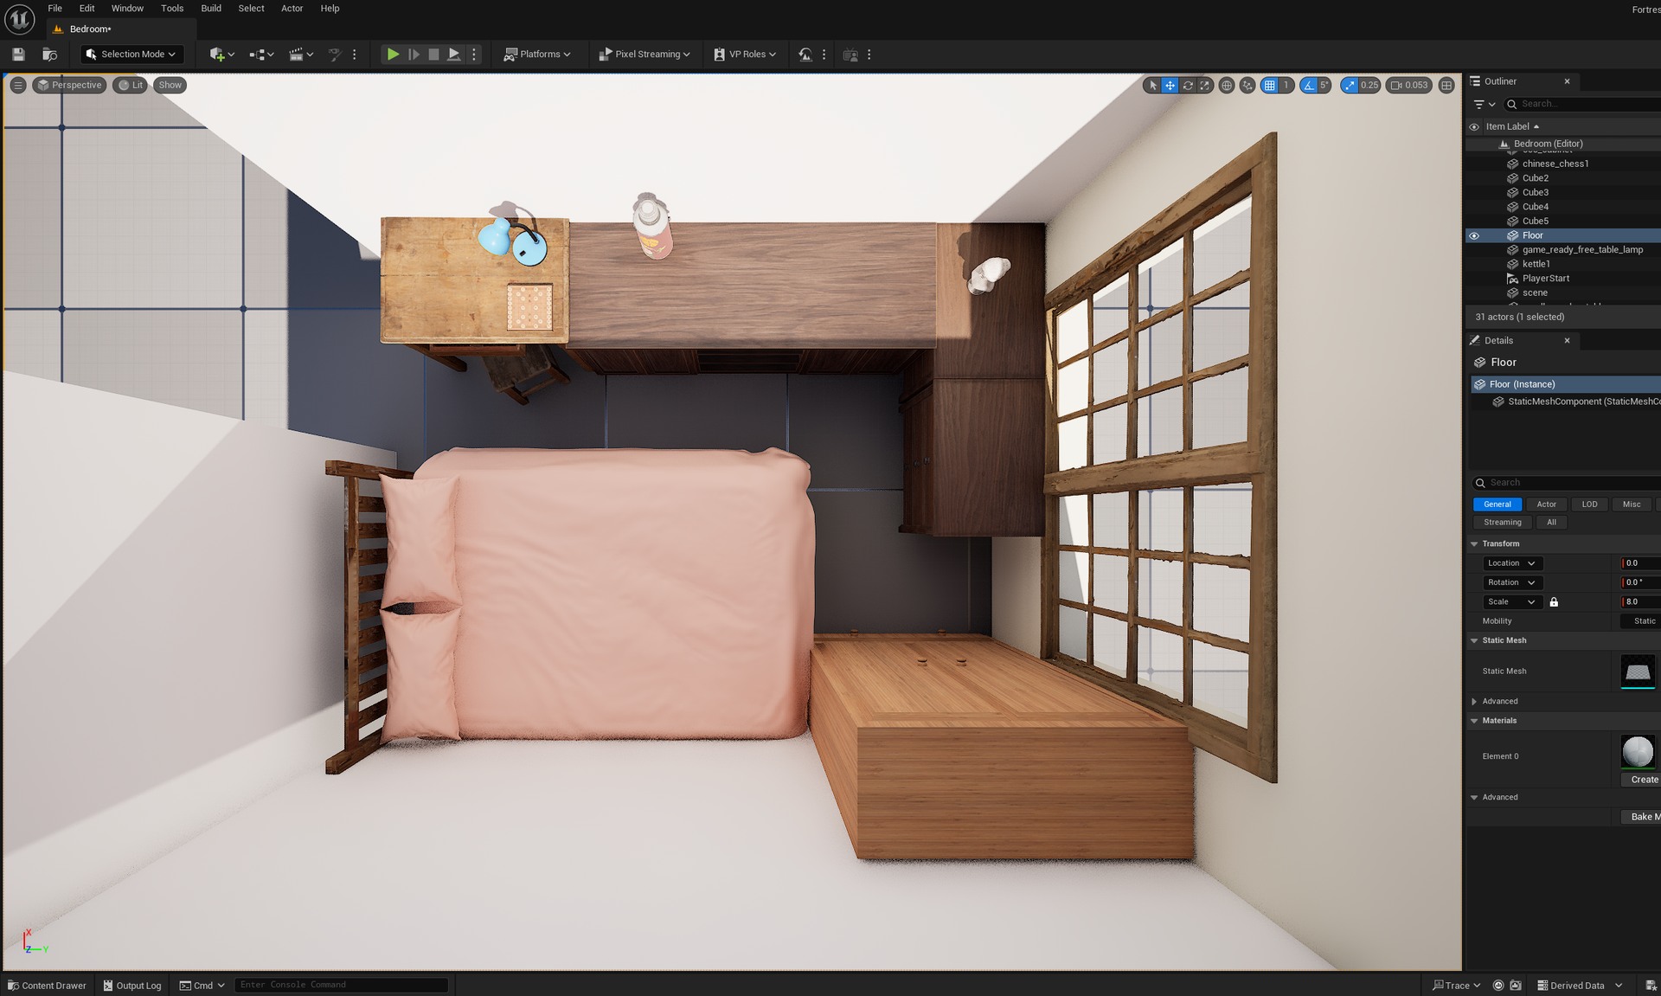Screen dimensions: 1661x996
Task: Click the Skip/advance frame playback icon
Action: (x=414, y=55)
